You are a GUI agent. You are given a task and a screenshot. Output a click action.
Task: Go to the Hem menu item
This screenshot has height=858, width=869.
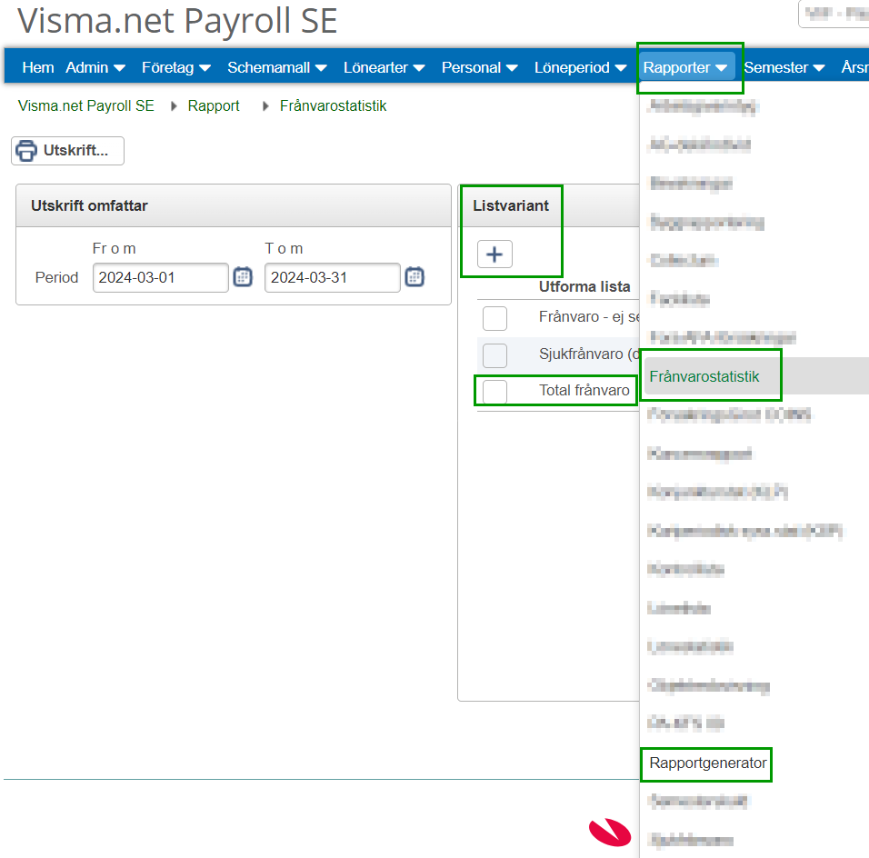click(x=37, y=67)
